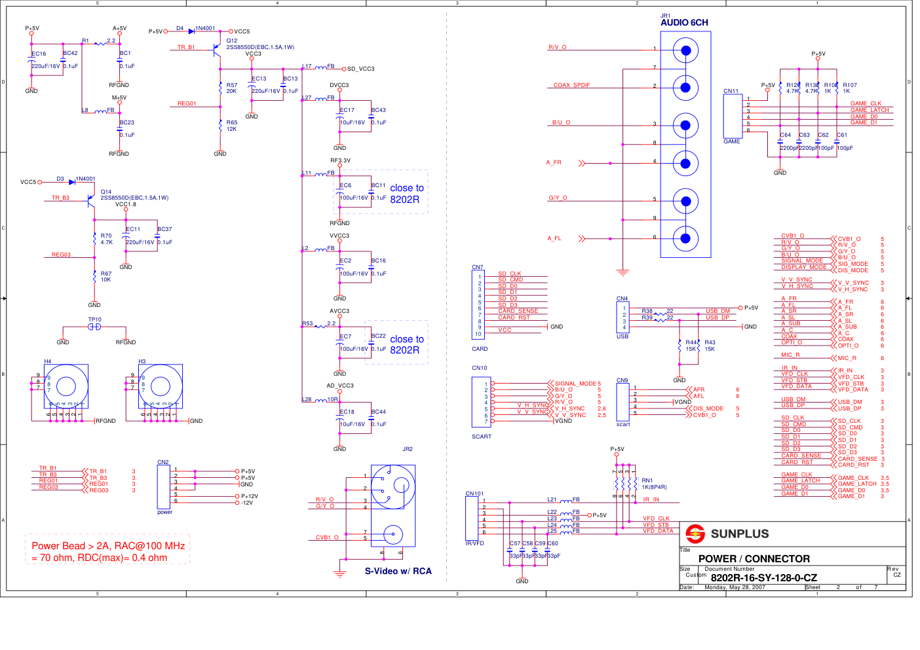Select the 'Power Bead > 2A, RAC@100 MHz' note

click(x=108, y=545)
